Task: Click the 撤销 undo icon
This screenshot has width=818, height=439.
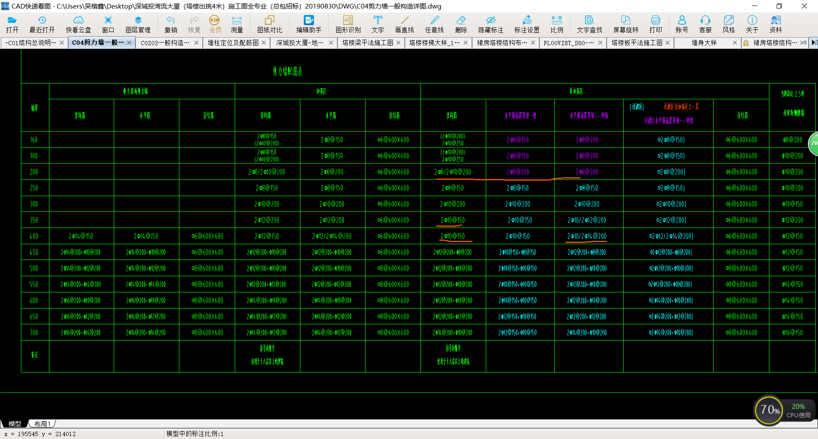Action: pyautogui.click(x=171, y=24)
